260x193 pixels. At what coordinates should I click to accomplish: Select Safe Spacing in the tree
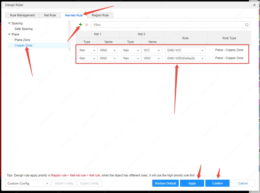[23, 29]
